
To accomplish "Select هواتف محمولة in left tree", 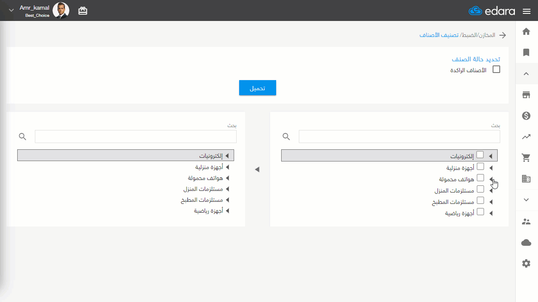I will click(206, 178).
